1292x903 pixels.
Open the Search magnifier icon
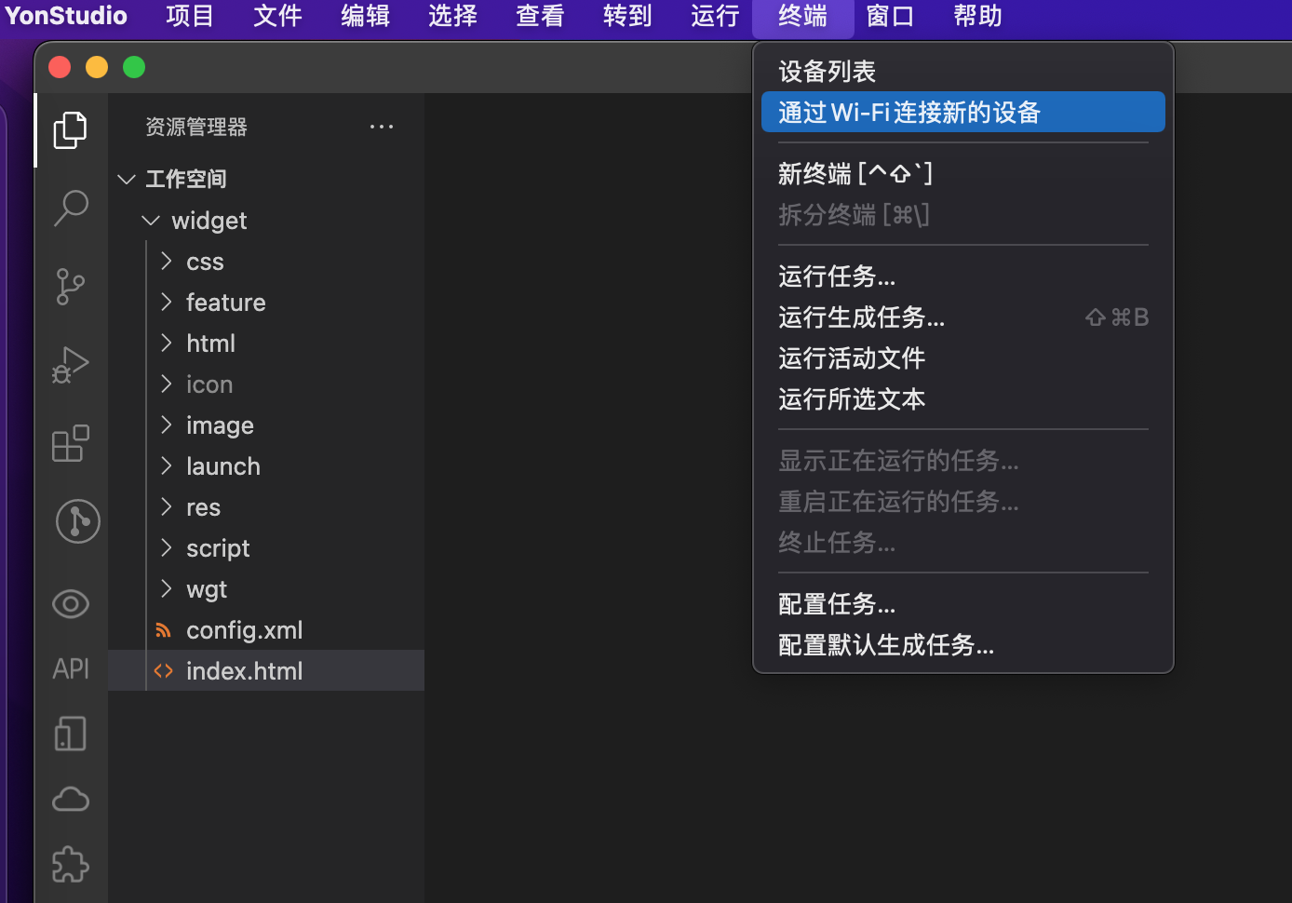[71, 208]
